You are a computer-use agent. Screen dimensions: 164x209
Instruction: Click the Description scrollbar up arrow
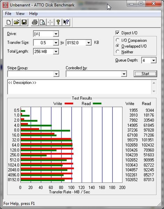154,83
